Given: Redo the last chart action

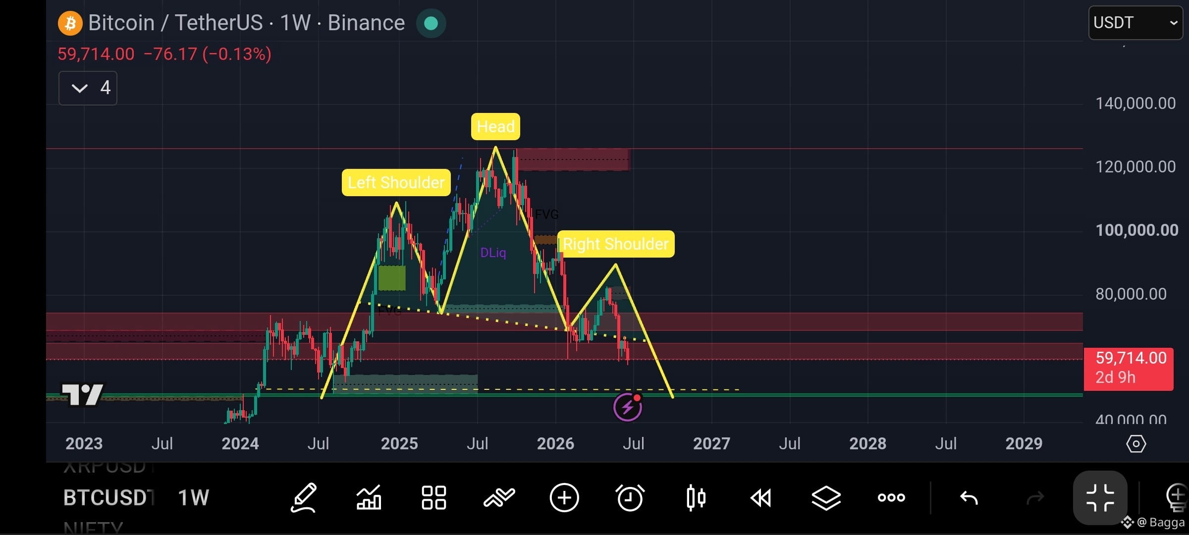Looking at the screenshot, I should point(1035,497).
